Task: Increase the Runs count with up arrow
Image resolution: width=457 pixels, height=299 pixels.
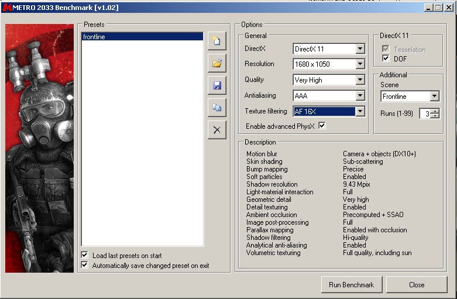Action: tap(435, 111)
